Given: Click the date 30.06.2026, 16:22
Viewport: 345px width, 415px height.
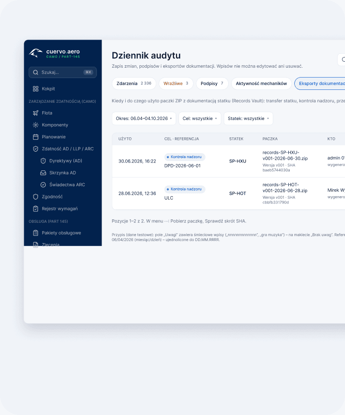Looking at the screenshot, I should [138, 161].
